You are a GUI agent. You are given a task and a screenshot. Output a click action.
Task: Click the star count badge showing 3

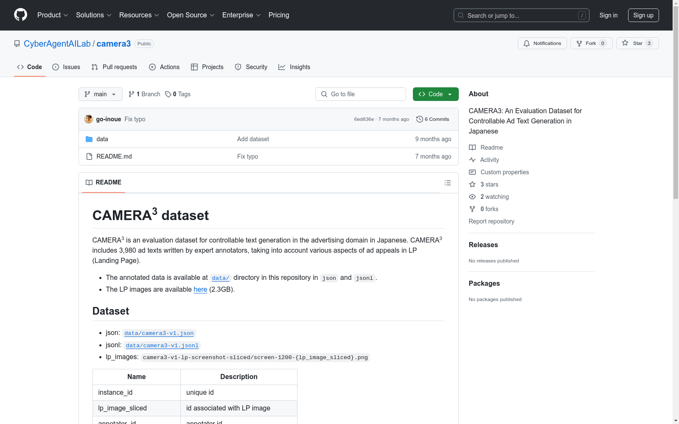coord(649,43)
